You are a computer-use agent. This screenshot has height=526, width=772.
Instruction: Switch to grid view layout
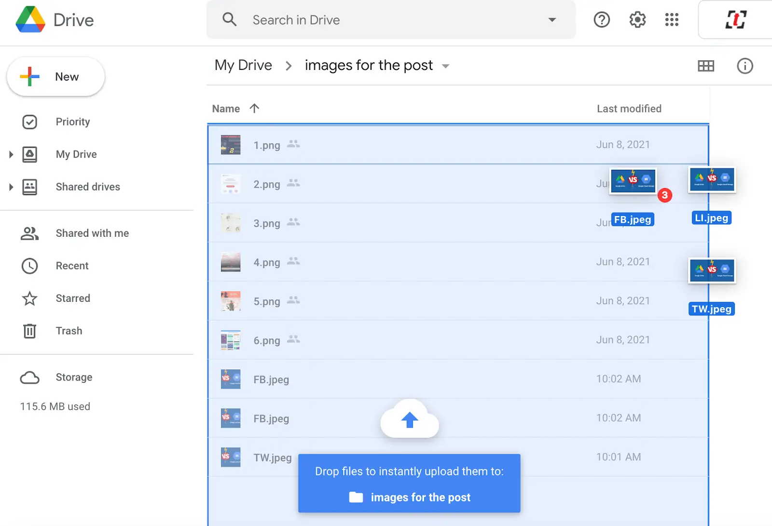click(x=706, y=66)
